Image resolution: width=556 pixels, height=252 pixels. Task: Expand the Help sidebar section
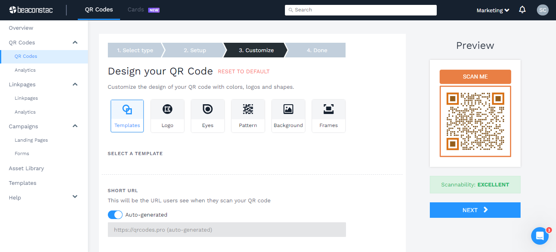74,197
